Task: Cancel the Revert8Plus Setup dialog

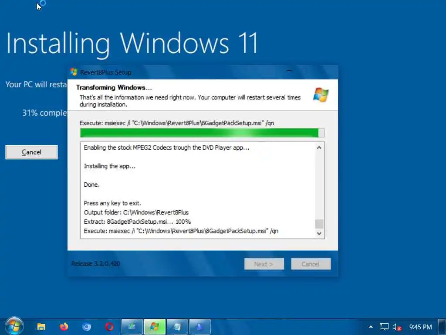Action: [x=311, y=264]
